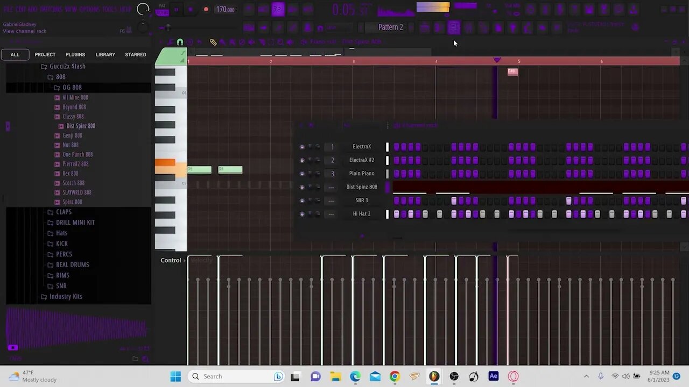
Task: Select the PROJECT browser tab
Action: tap(45, 54)
